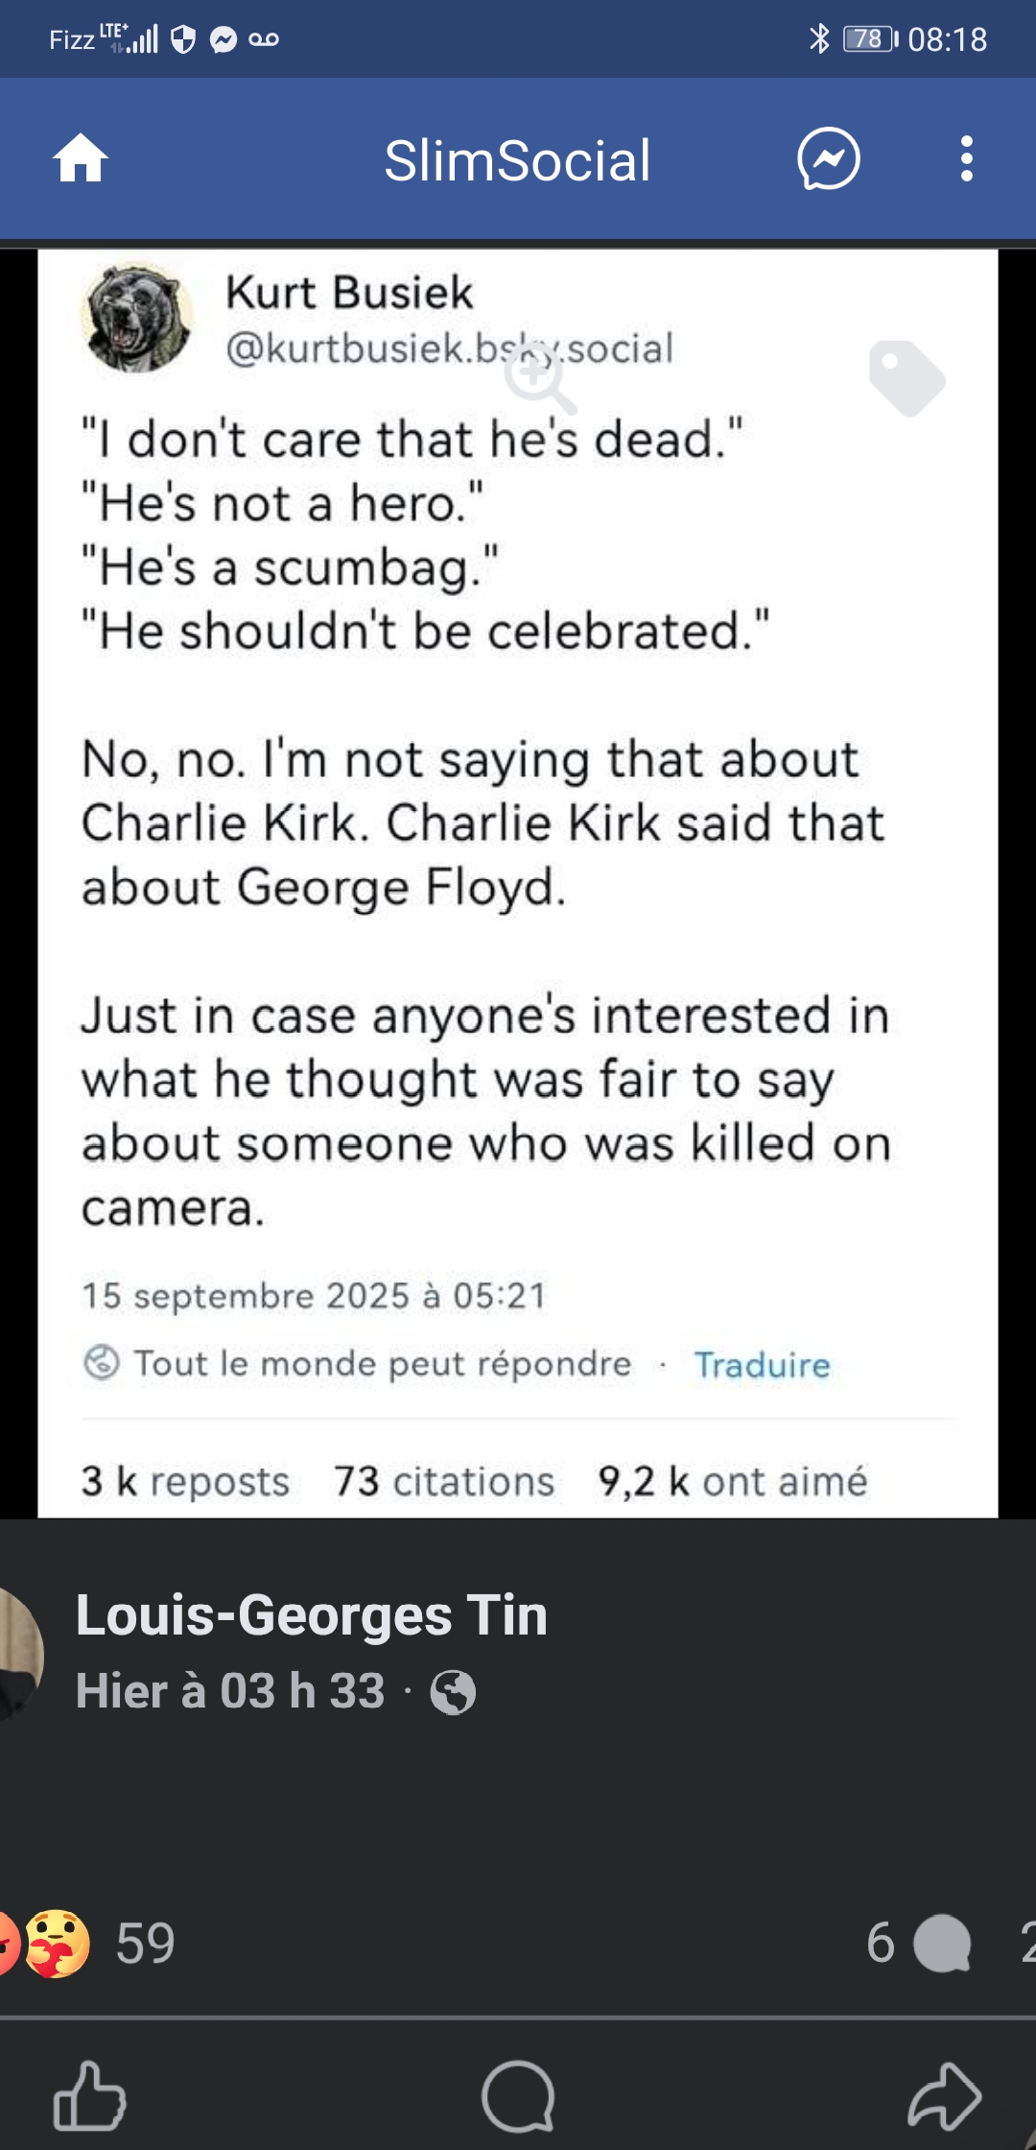View the 59 reactions on the post
The width and height of the screenshot is (1036, 2150).
145,1944
